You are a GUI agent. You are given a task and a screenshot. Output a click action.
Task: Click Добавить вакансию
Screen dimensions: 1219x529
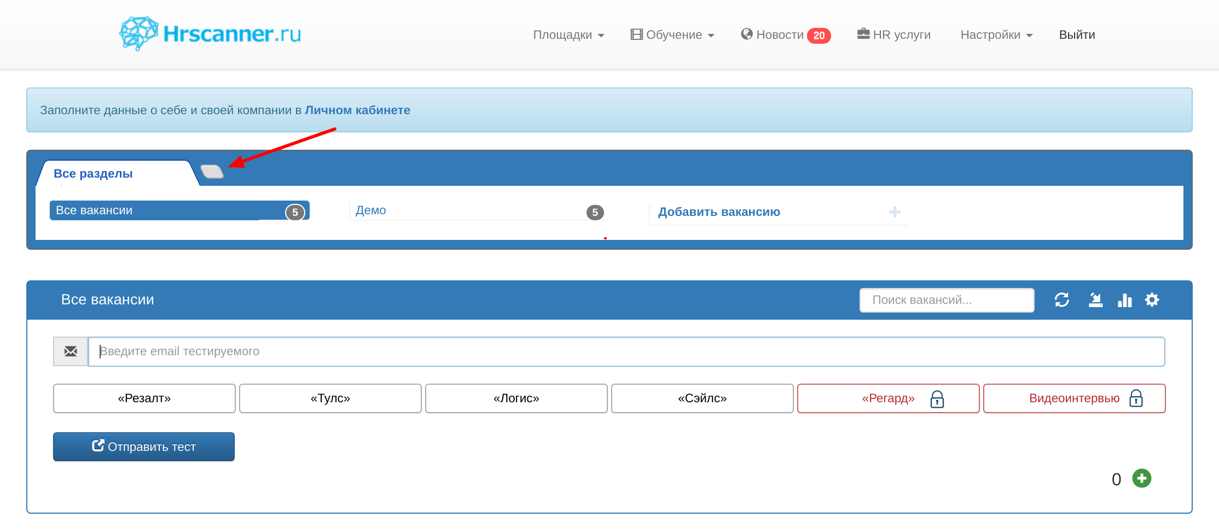click(x=719, y=212)
